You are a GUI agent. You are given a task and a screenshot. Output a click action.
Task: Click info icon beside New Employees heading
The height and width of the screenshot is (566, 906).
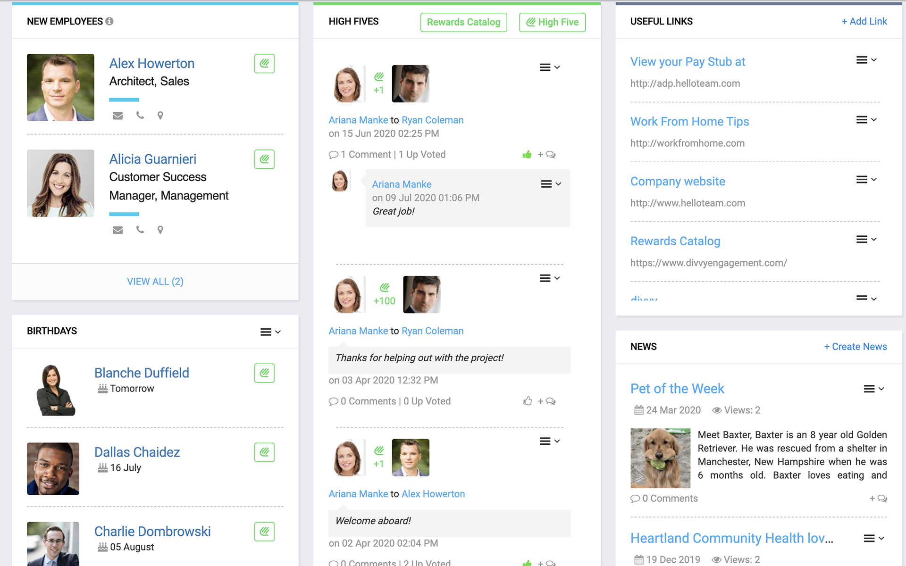(x=109, y=21)
